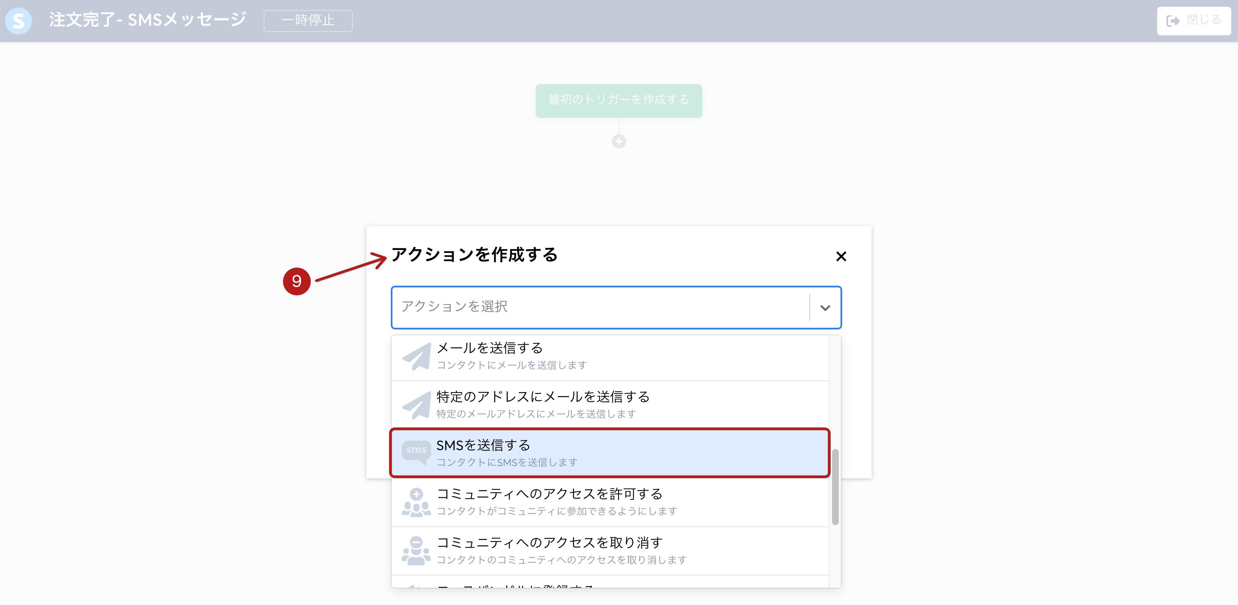Viewport: 1238px width, 605px height.
Task: Click the コンタクトにメールを送信します description text
Action: pos(511,365)
